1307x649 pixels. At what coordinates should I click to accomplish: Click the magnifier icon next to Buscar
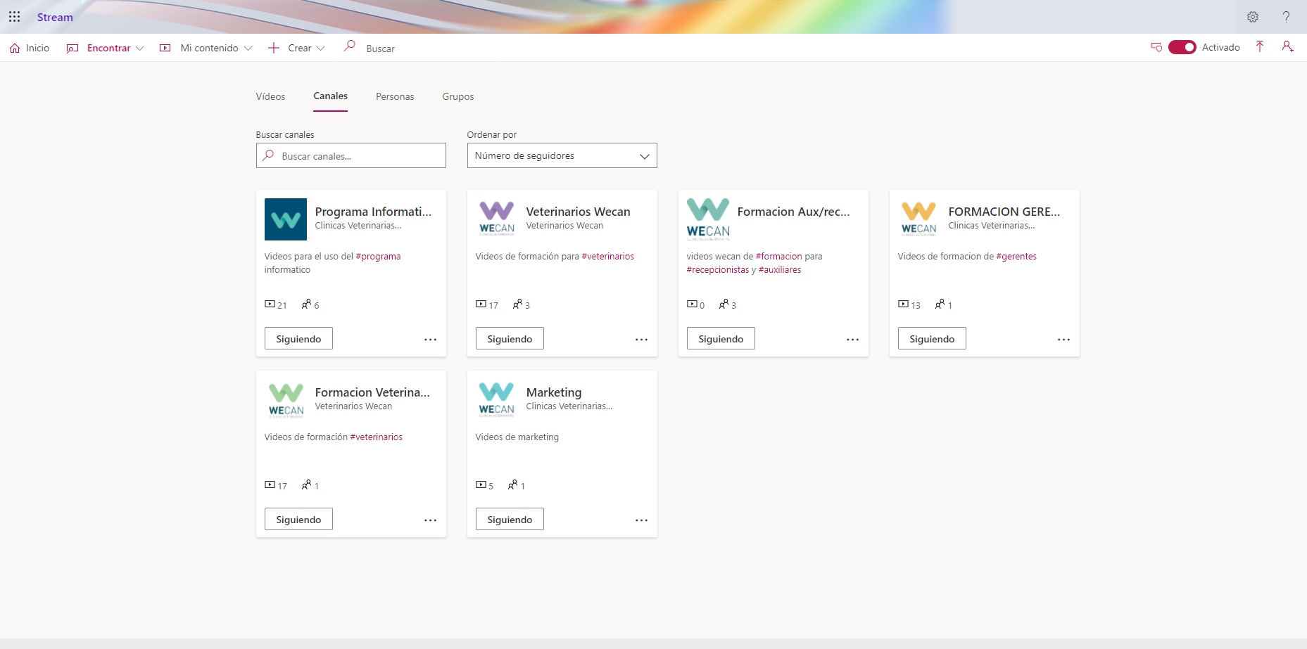(x=349, y=46)
